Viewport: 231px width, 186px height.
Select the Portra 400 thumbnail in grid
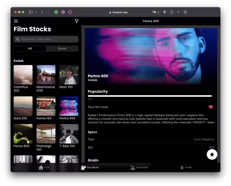69,106
